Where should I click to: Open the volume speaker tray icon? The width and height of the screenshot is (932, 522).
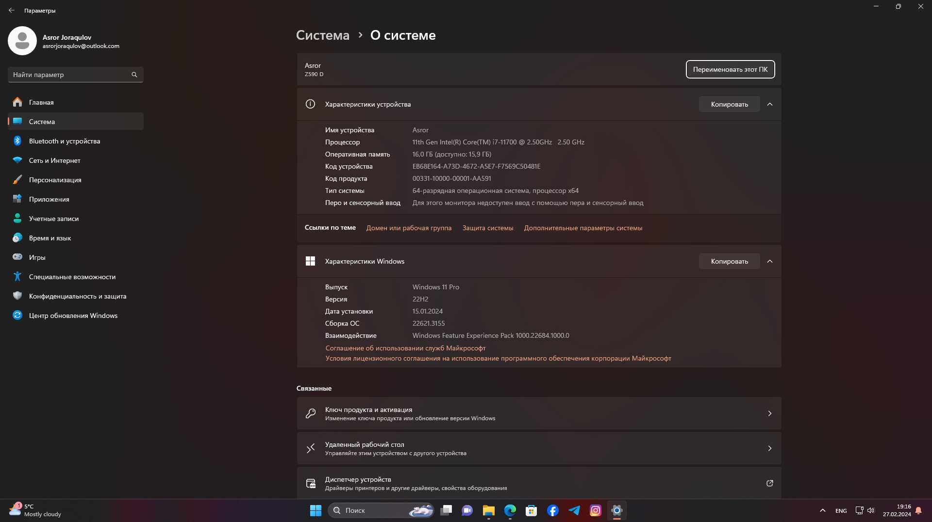[x=871, y=510]
